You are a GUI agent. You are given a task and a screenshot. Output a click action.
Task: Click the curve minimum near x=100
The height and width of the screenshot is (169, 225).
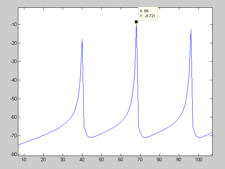200,137
